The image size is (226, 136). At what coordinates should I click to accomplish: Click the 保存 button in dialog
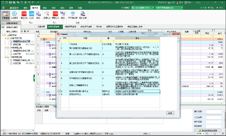(170, 113)
